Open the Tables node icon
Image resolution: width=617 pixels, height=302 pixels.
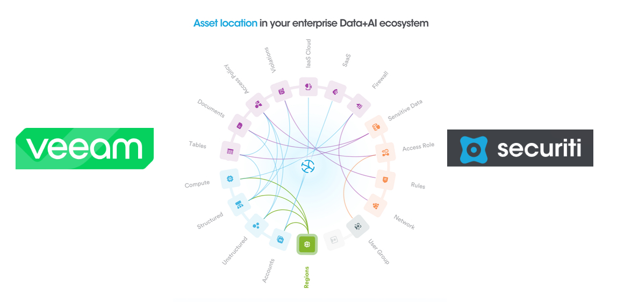[229, 152]
